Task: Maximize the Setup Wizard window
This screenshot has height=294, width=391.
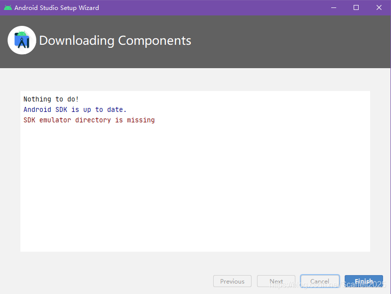Action: pyautogui.click(x=356, y=8)
